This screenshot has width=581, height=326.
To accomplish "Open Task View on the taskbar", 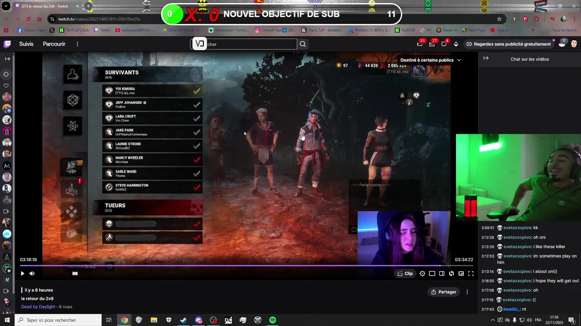I will pyautogui.click(x=109, y=320).
